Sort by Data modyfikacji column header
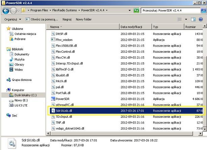Screen dimensions: 207x150 (136, 27)
